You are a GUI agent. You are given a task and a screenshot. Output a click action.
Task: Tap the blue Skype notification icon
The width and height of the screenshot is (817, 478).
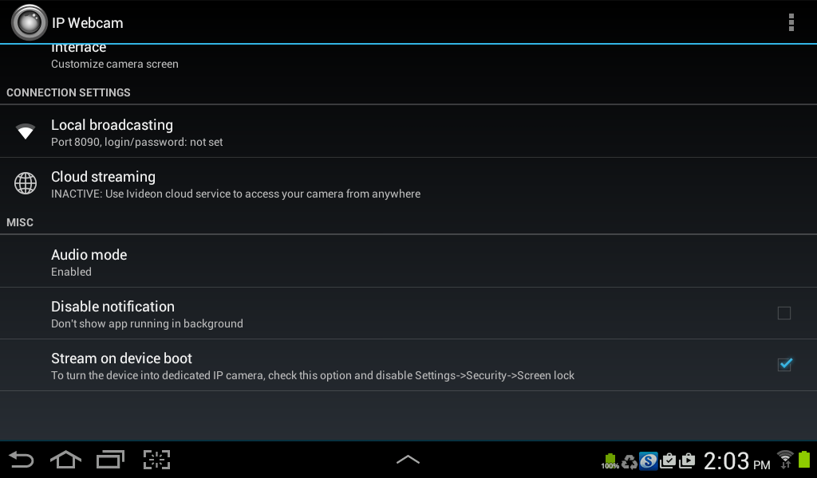[648, 460]
